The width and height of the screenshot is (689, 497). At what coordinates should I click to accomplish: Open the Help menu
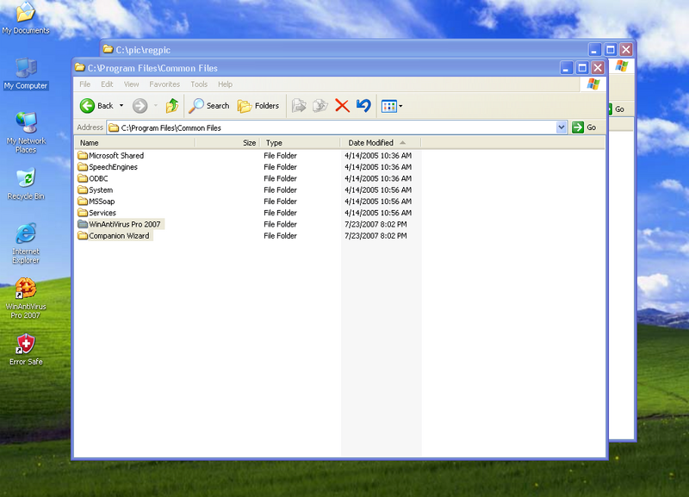[x=225, y=84]
